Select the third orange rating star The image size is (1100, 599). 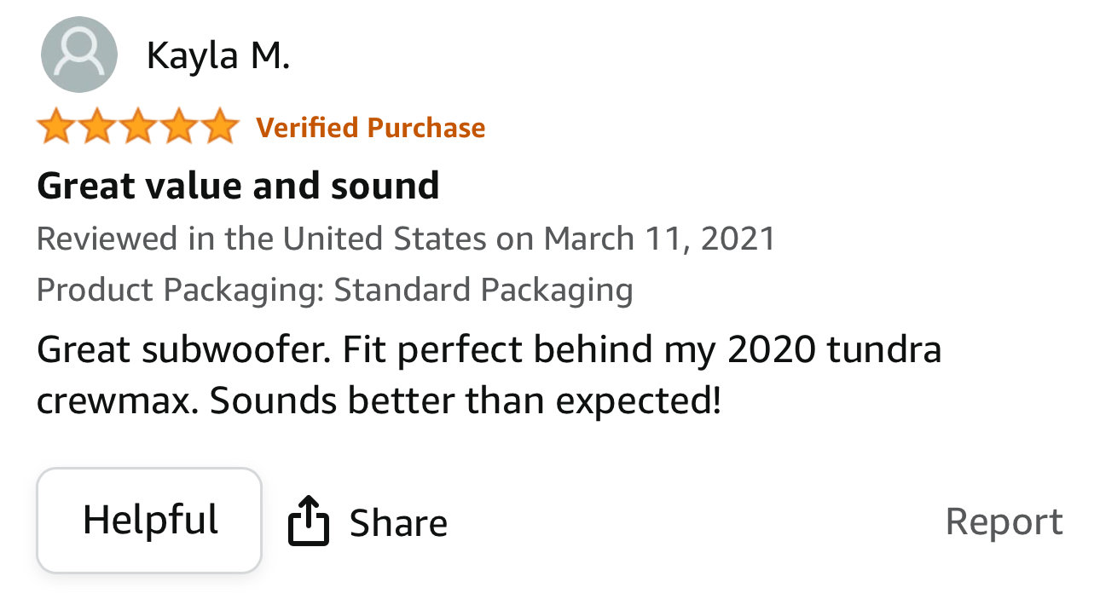coord(137,127)
